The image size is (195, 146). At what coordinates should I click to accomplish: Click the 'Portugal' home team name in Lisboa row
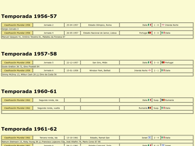pos(143,33)
